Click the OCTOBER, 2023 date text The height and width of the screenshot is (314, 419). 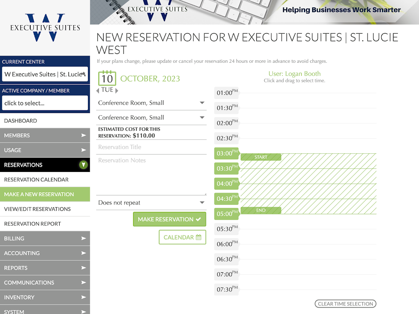(x=150, y=79)
